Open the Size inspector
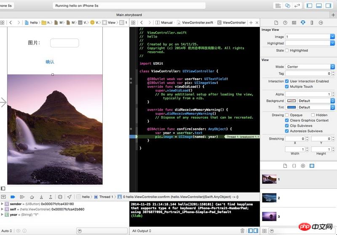The height and width of the screenshot is (235, 337). (312, 23)
